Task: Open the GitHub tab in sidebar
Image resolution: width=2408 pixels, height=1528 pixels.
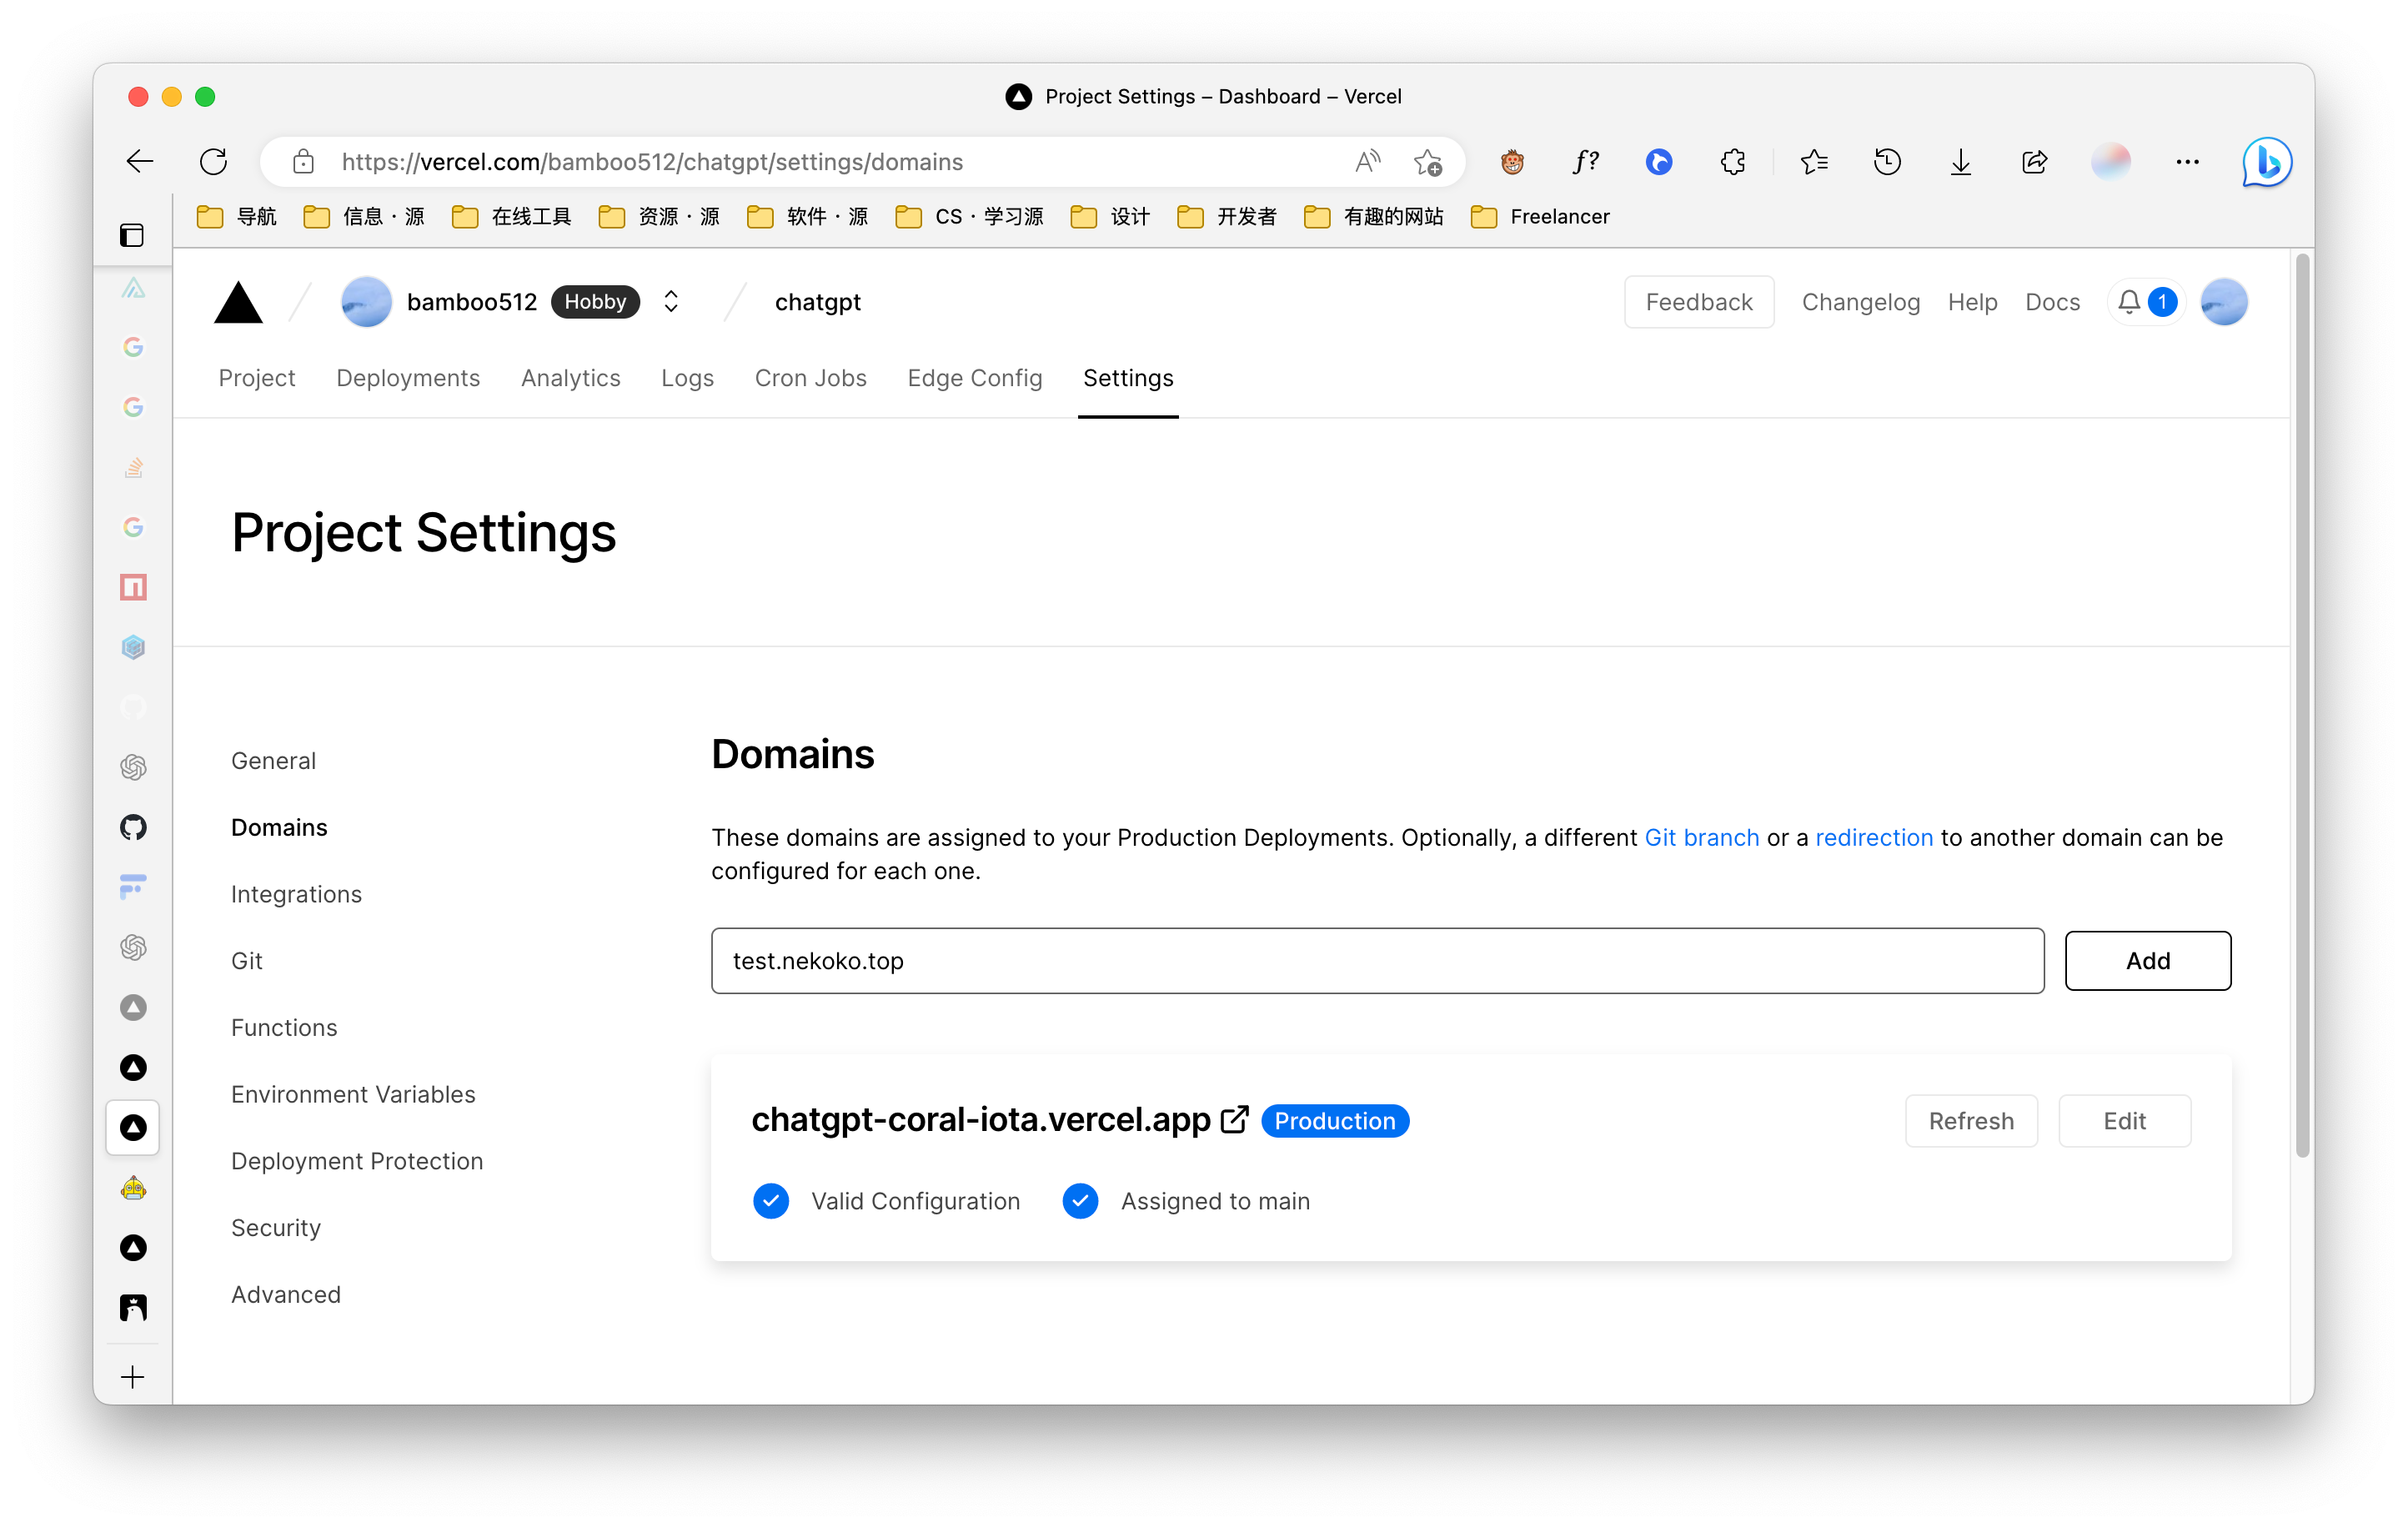Action: point(133,827)
